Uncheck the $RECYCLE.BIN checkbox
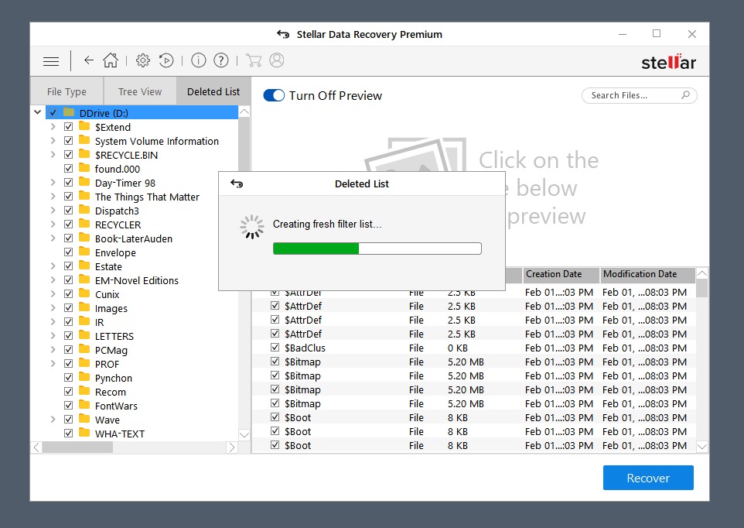The height and width of the screenshot is (528, 744). [x=68, y=154]
